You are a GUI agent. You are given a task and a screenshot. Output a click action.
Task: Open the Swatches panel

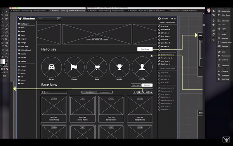(x=223, y=38)
